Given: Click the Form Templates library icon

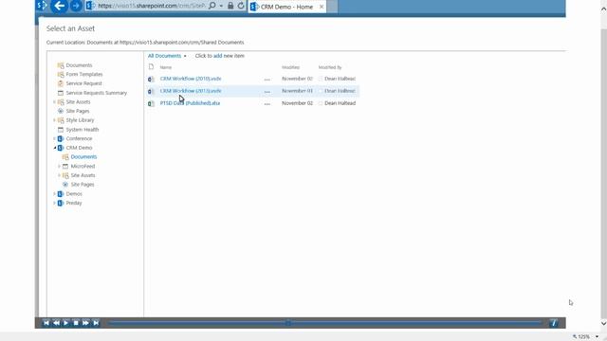Looking at the screenshot, I should pyautogui.click(x=61, y=74).
